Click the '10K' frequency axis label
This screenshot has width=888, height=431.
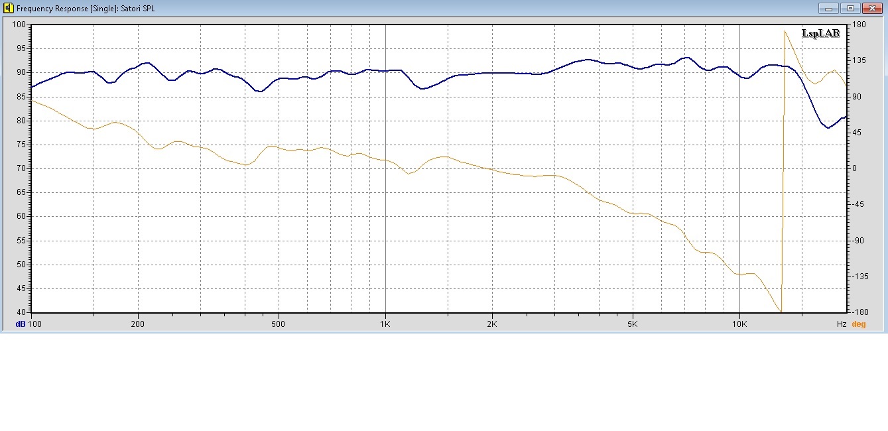pyautogui.click(x=739, y=324)
